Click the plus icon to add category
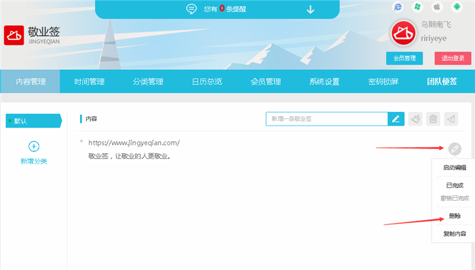 (34, 147)
